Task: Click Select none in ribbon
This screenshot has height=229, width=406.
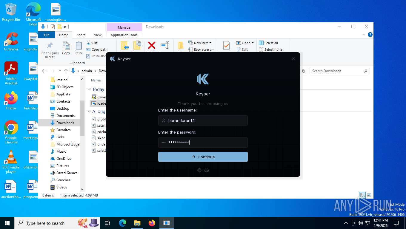Action: 270,49
